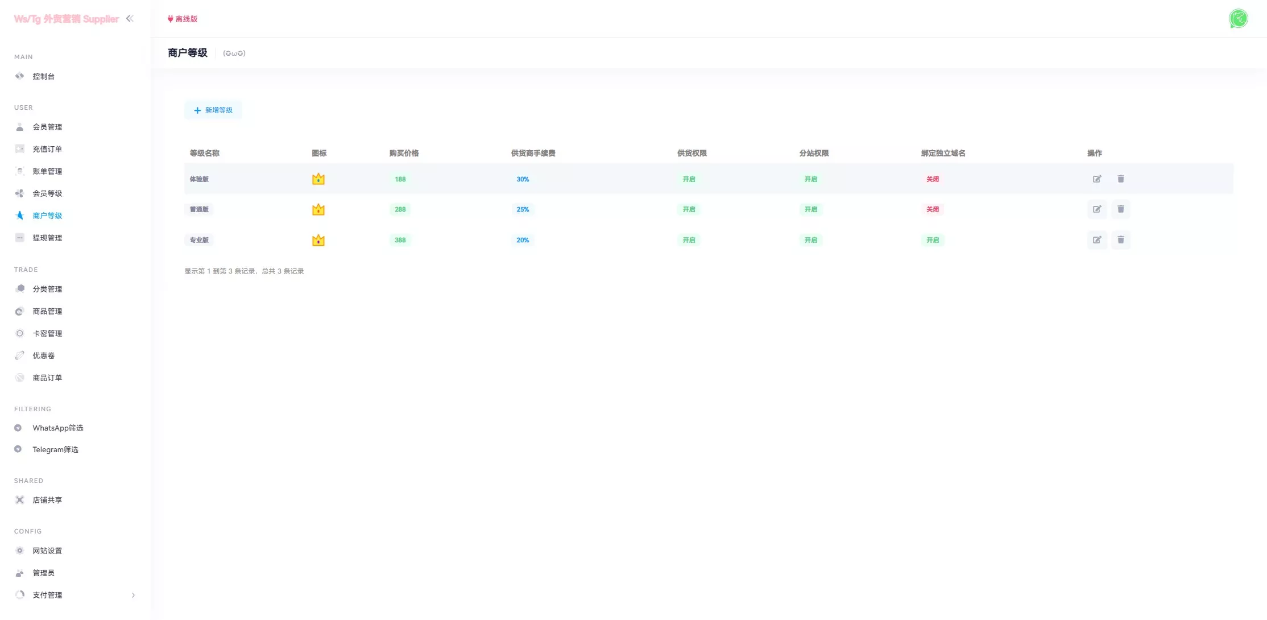Open the user avatar at top right

(x=1238, y=19)
